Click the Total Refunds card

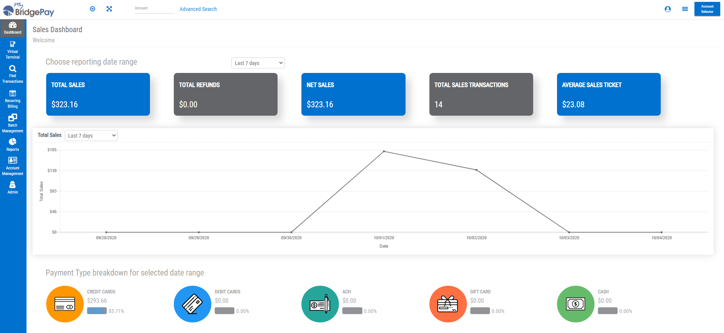(x=226, y=94)
